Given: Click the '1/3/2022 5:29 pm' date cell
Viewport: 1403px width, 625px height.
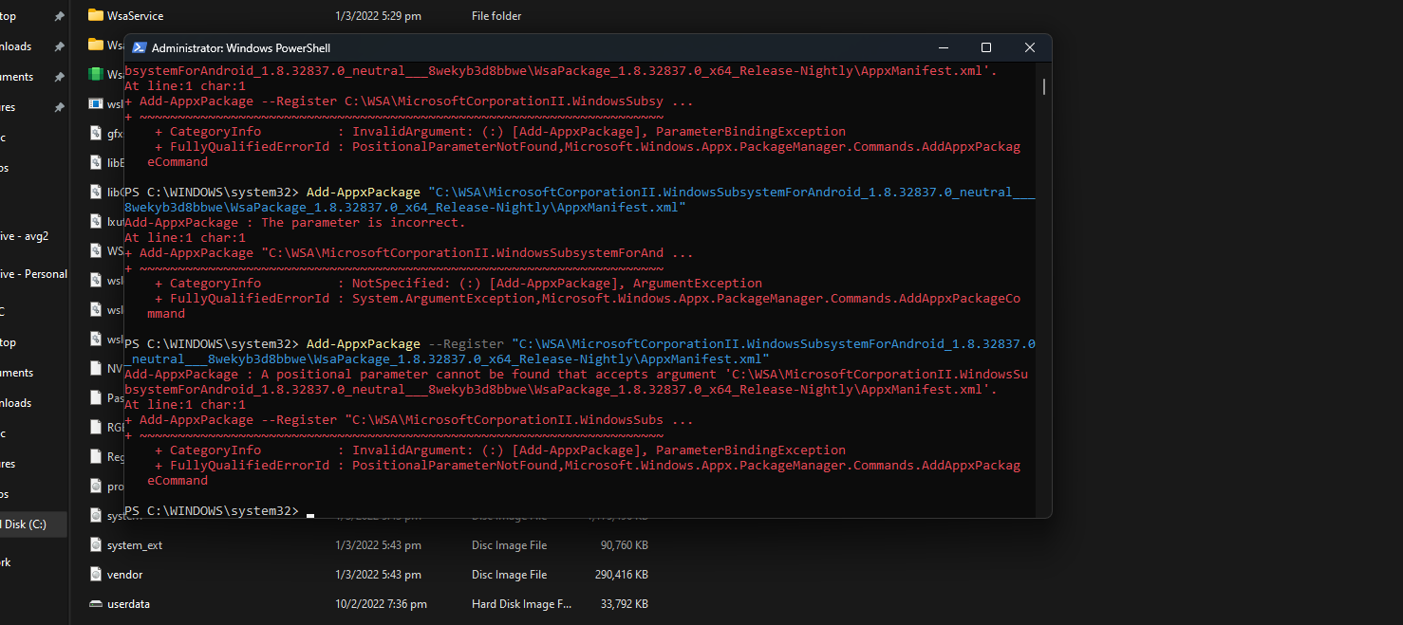Looking at the screenshot, I should point(379,16).
